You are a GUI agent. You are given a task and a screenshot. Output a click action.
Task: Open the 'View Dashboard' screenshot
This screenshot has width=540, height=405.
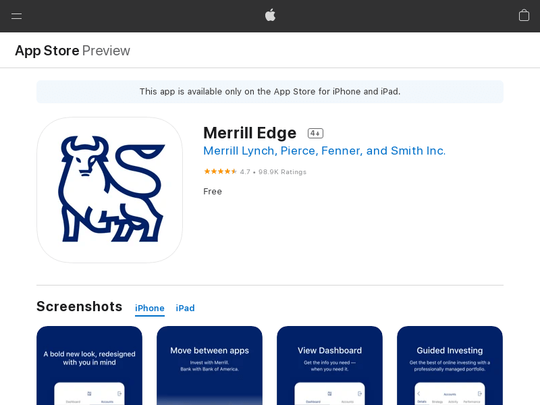pos(329,365)
